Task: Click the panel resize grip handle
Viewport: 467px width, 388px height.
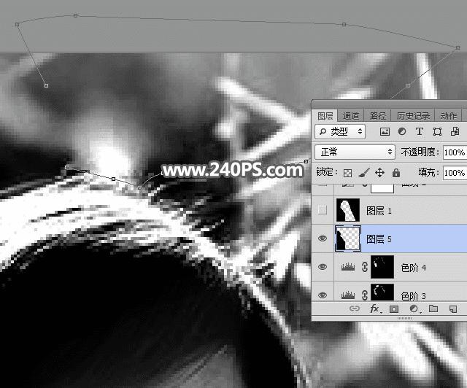Action: click(x=404, y=318)
